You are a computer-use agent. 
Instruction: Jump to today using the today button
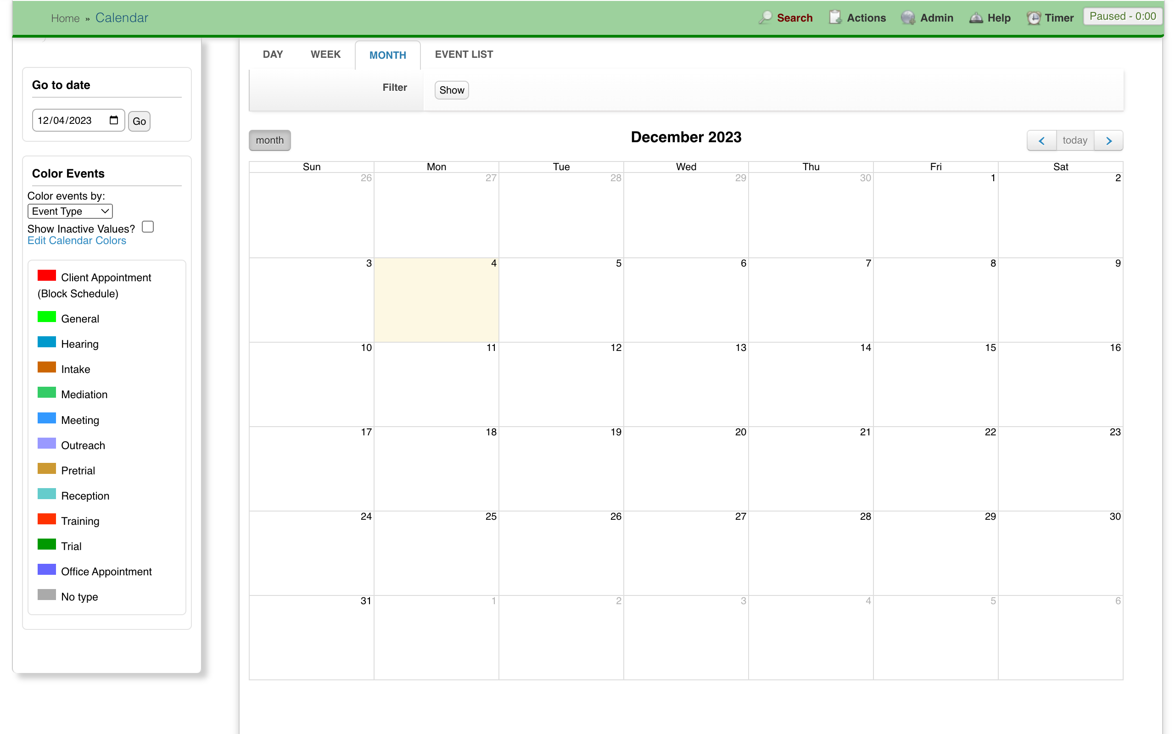point(1075,140)
